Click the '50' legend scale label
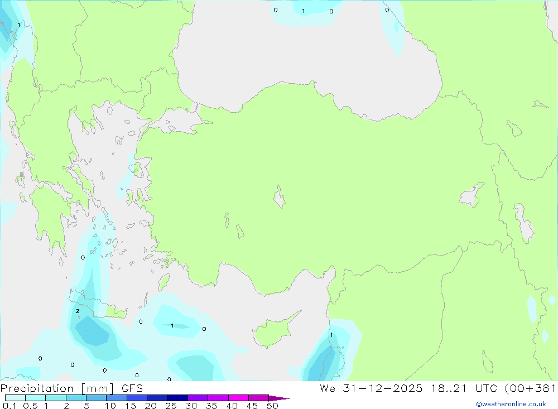 coord(272,406)
